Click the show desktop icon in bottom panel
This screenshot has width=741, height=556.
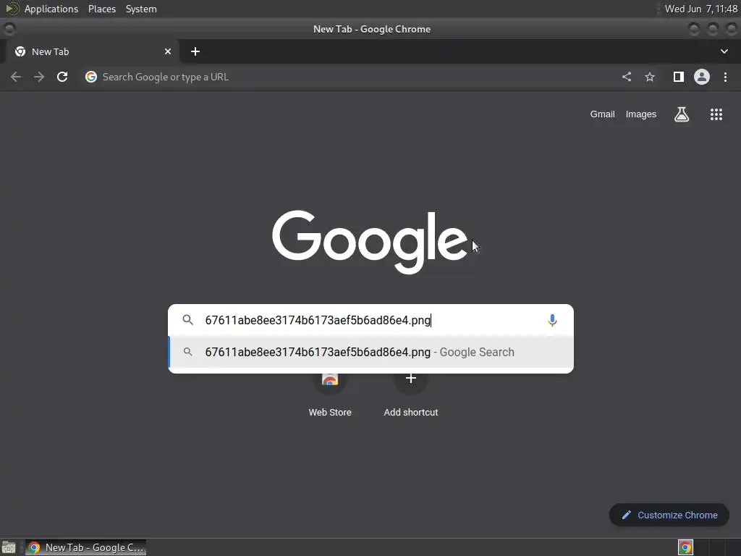click(9, 547)
